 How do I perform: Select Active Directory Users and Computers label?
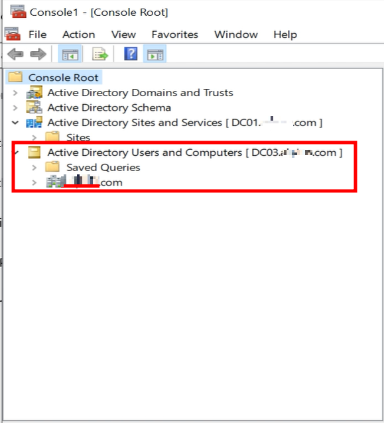click(195, 152)
